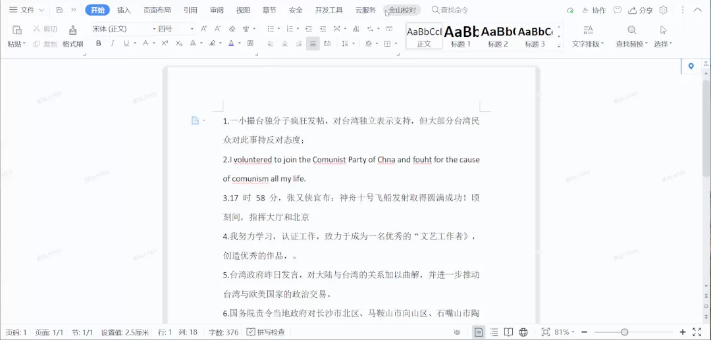
Task: Open the highlight color dropdown arrow
Action: pos(221,43)
